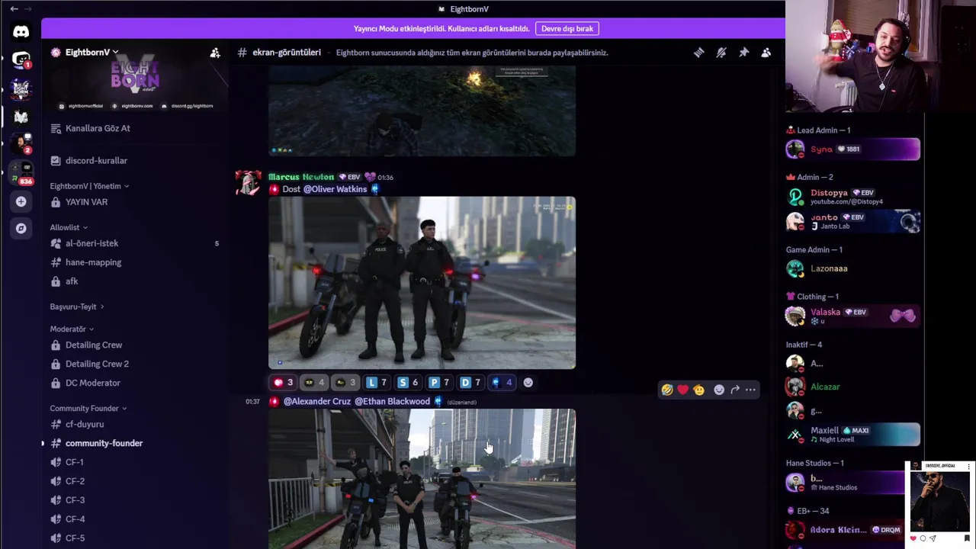Viewport: 976px width, 549px height.
Task: Collapse the Moderatör category
Action: (72, 329)
